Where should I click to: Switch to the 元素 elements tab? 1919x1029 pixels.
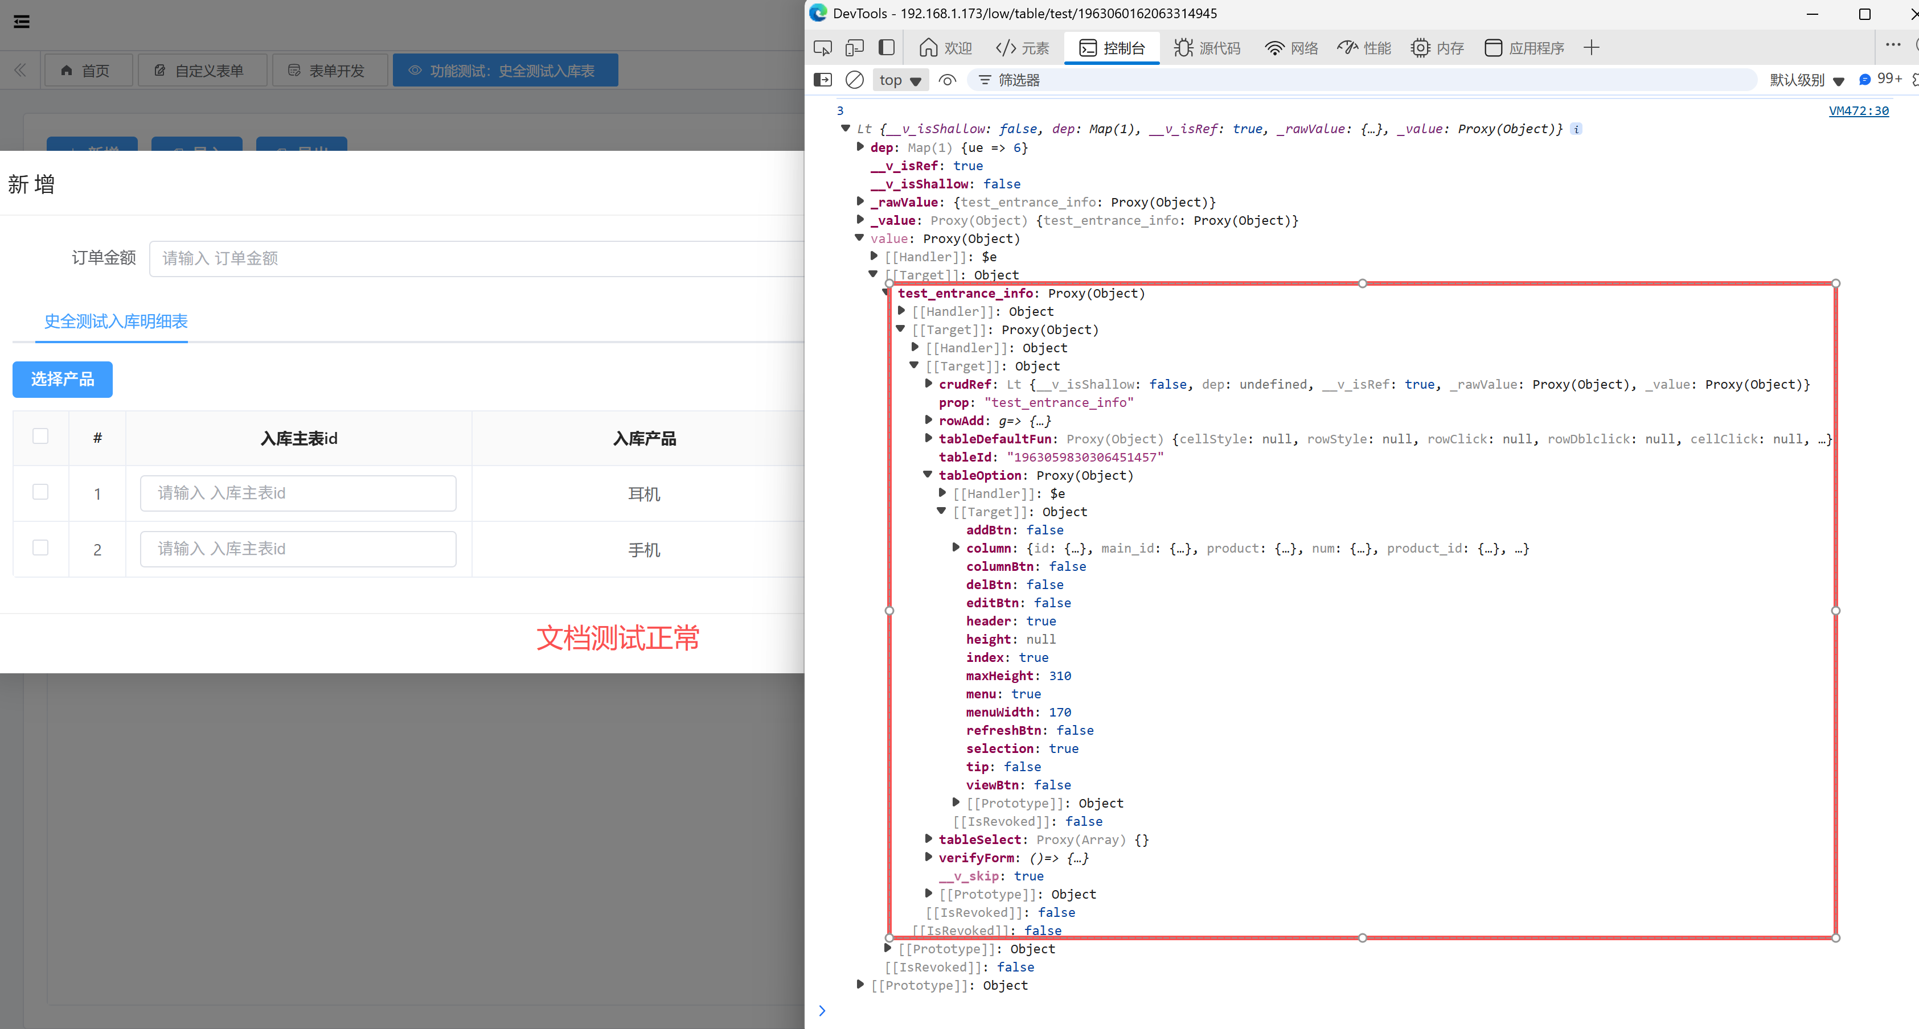1022,48
